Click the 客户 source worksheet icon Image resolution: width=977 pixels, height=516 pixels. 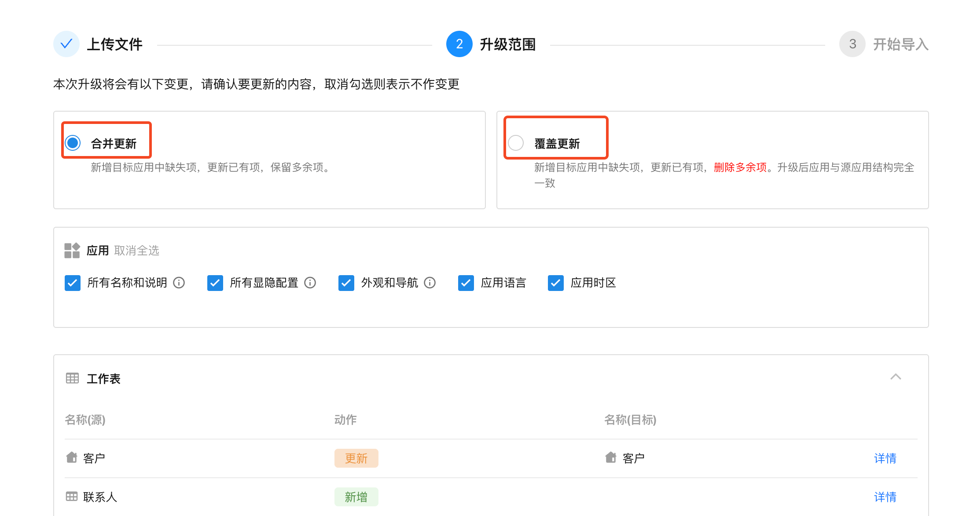pos(71,458)
